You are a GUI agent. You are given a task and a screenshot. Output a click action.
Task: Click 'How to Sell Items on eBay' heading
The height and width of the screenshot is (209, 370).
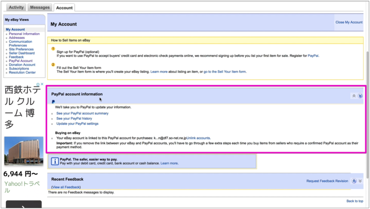point(70,40)
